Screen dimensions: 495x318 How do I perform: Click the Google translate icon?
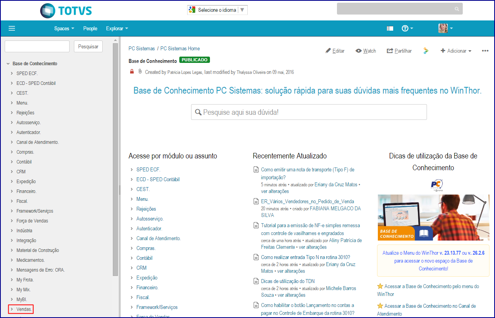[192, 10]
